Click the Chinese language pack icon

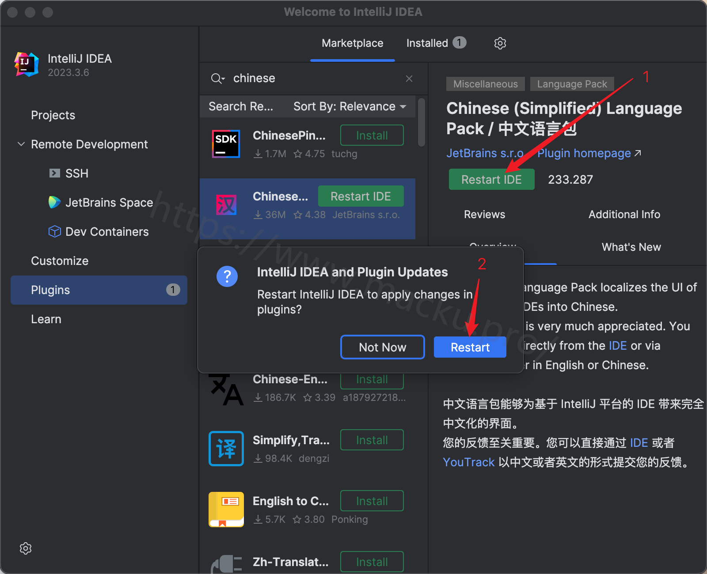click(226, 205)
